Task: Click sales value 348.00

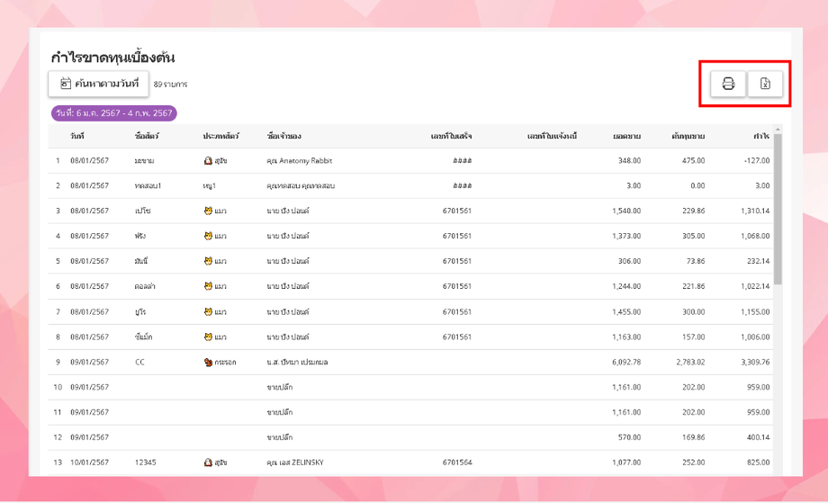Action: click(629, 160)
